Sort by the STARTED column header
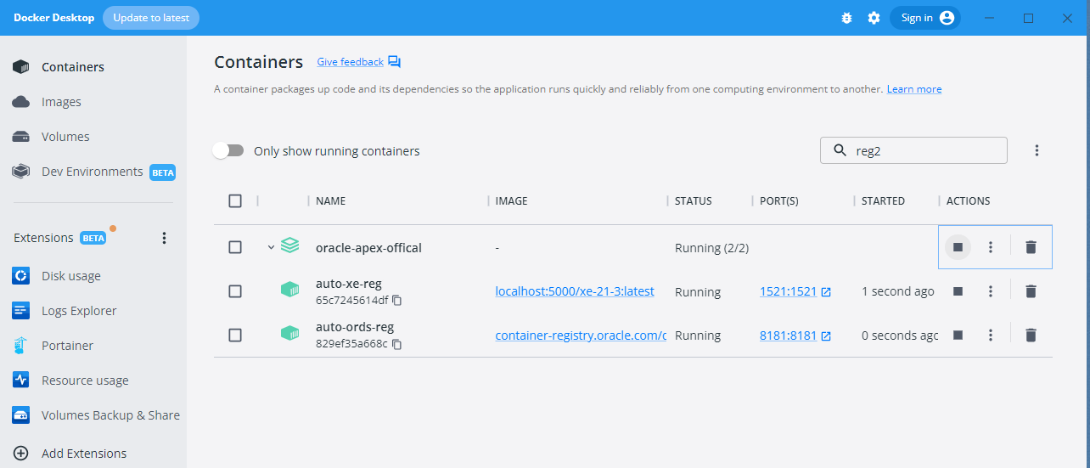Viewport: 1090px width, 468px height. point(883,201)
